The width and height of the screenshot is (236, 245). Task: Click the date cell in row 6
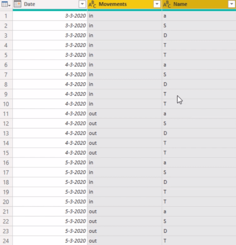coord(50,65)
